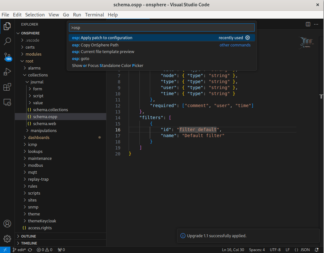This screenshot has height=253, width=324.
Task: Click info icon in upgrade notification
Action: 183,236
